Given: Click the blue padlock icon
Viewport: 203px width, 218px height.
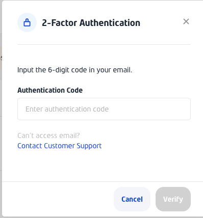Looking at the screenshot, I should (x=27, y=22).
